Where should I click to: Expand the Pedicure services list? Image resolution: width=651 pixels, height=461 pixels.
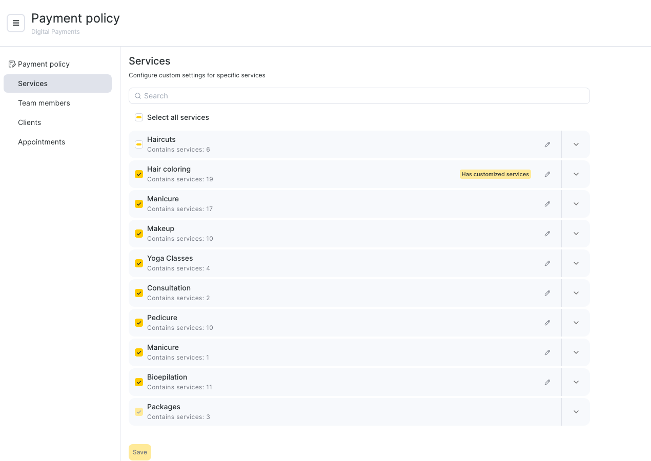point(576,323)
